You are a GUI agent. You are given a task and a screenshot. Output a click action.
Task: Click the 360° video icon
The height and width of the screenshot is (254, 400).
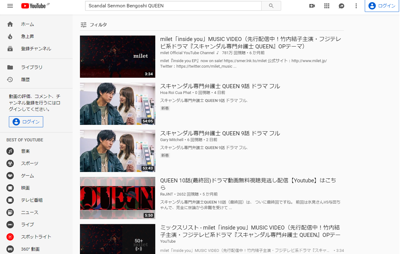(x=10, y=249)
